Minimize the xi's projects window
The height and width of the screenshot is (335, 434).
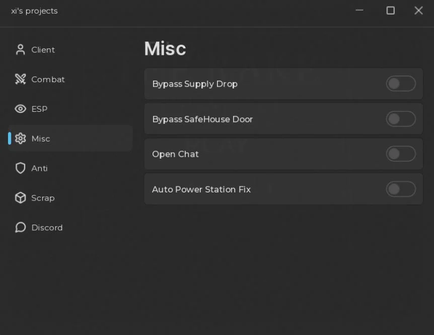[x=359, y=10]
